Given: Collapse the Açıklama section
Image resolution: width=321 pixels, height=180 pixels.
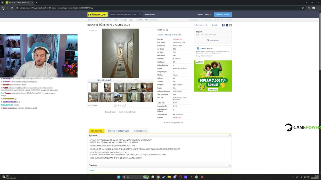Looking at the screenshot, I should pos(229,135).
